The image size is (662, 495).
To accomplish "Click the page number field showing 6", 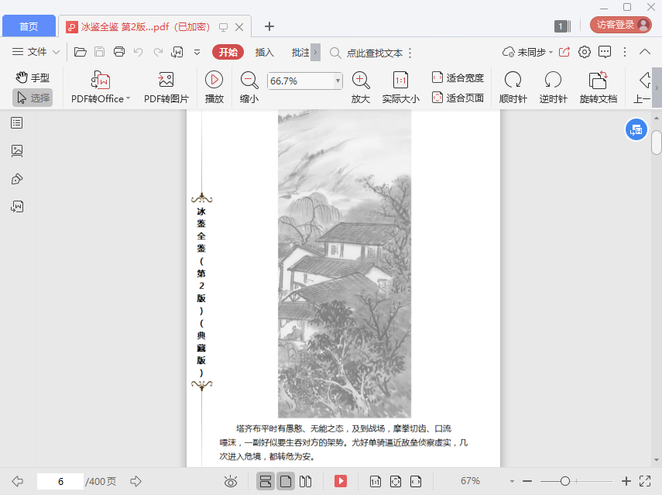I will 60,482.
